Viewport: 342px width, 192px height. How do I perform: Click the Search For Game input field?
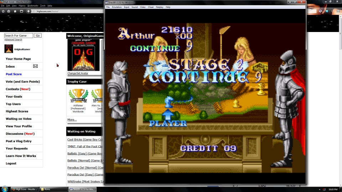point(19,36)
